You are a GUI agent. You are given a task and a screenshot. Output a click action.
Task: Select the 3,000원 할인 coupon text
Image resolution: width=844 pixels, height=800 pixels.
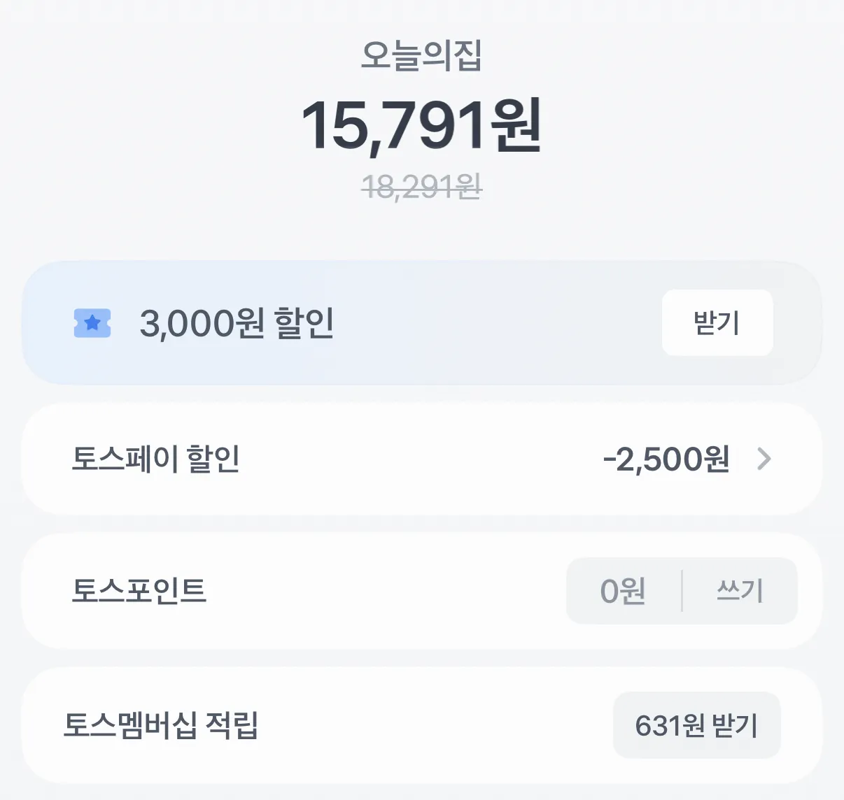(x=237, y=323)
